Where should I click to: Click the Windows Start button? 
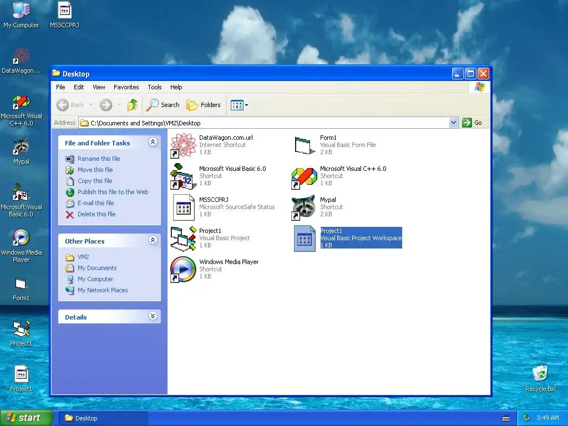coord(26,418)
